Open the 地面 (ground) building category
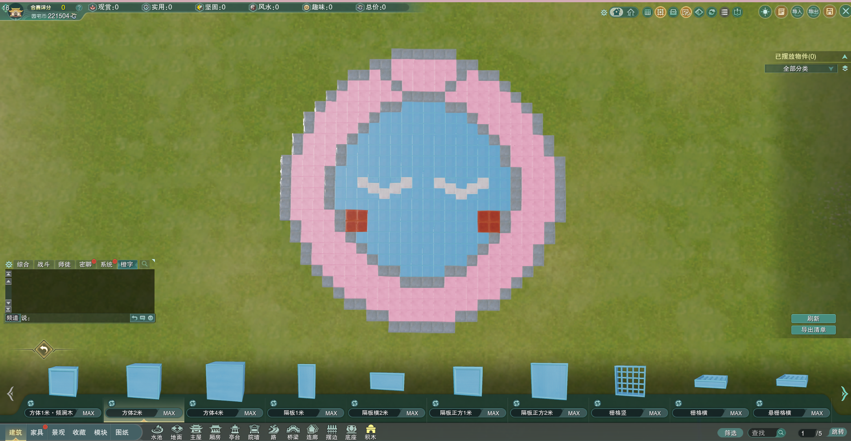Image resolution: width=851 pixels, height=441 pixels. (x=176, y=432)
